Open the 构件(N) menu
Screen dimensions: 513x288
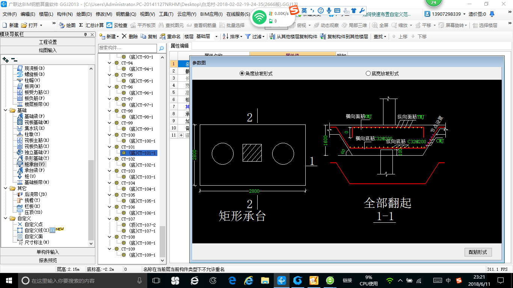(65, 14)
